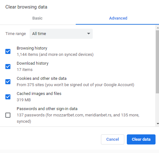Click the Download history label text
The width and height of the screenshot is (159, 153).
click(x=32, y=63)
